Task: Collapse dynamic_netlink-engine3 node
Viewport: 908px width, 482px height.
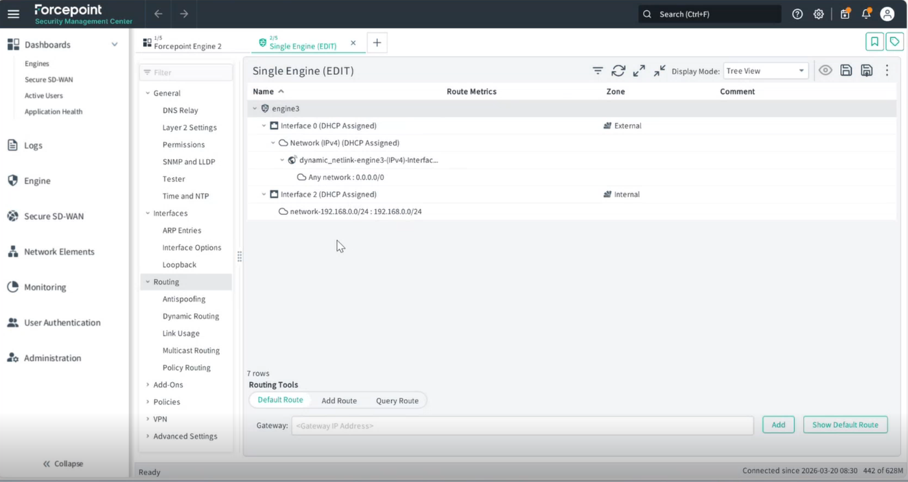Action: [283, 160]
